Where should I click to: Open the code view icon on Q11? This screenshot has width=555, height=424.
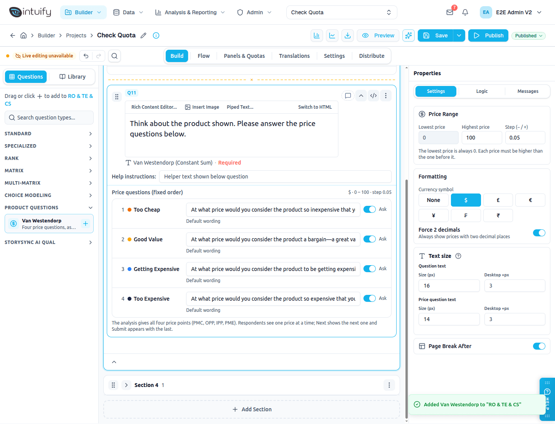coord(373,96)
